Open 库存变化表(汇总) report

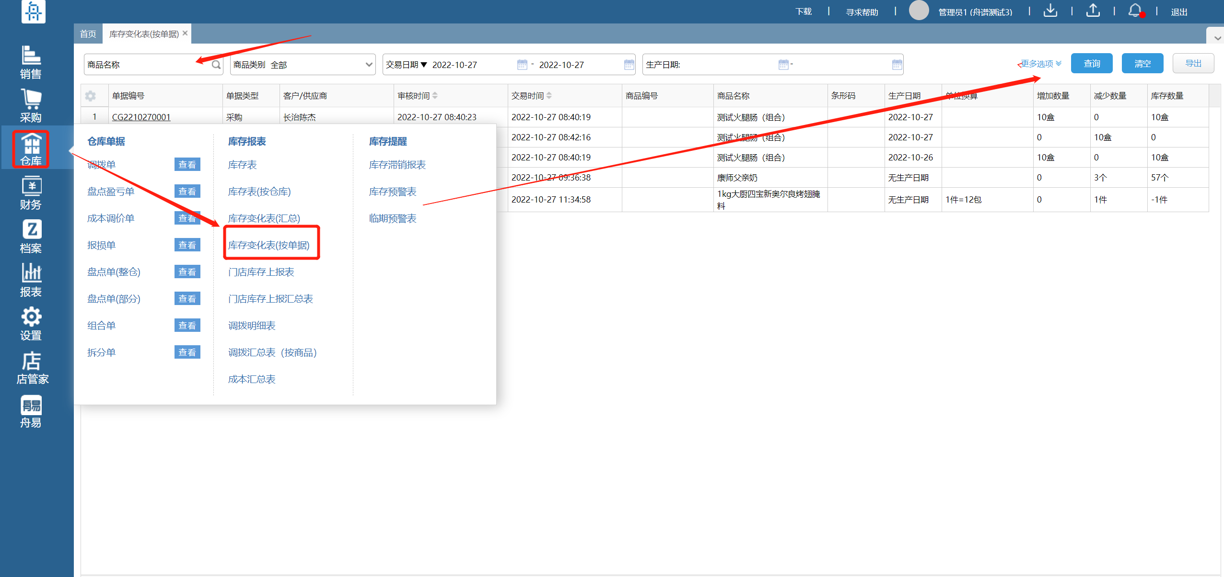click(264, 218)
